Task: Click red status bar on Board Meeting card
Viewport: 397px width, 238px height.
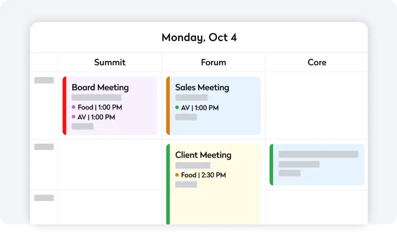Action: (x=65, y=106)
